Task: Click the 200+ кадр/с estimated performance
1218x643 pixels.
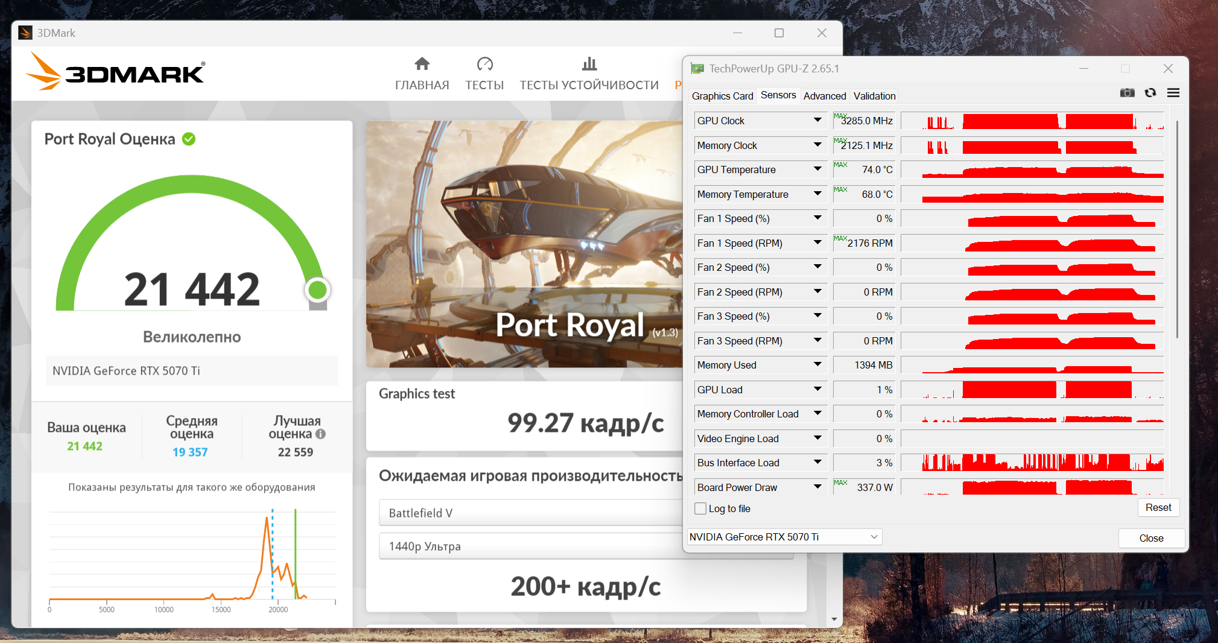Action: [x=585, y=586]
